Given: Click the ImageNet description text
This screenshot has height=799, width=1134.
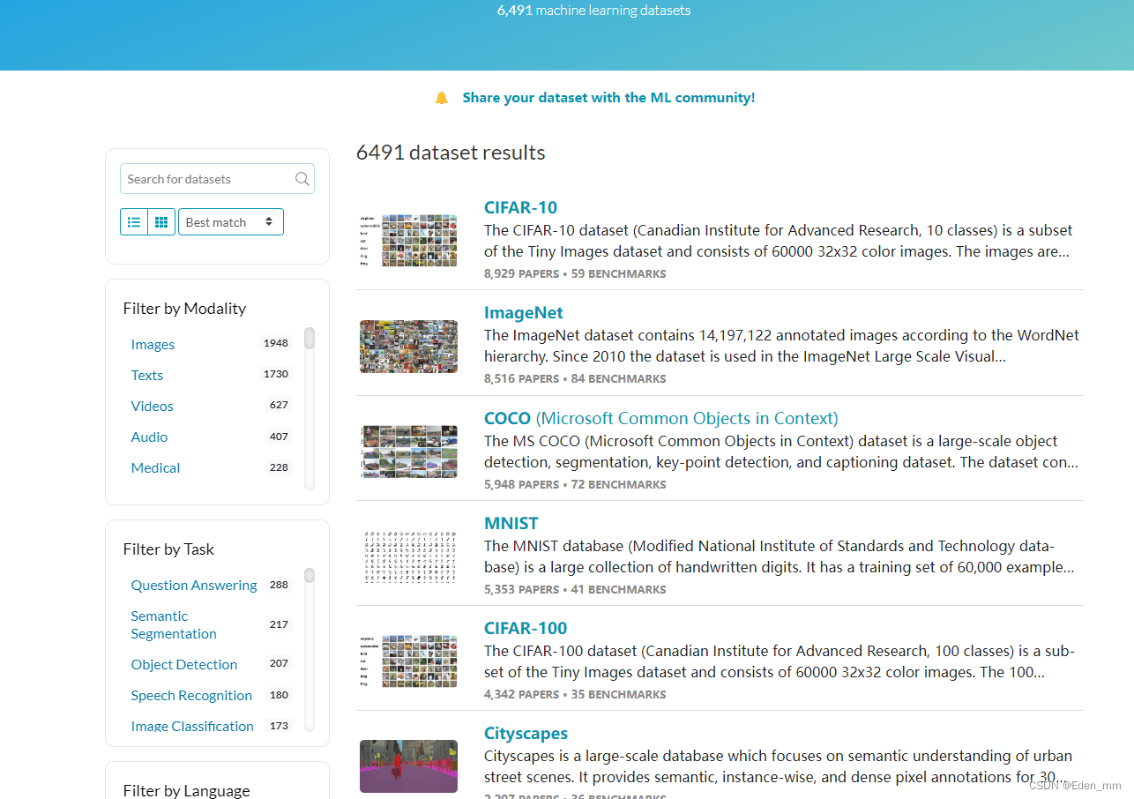Looking at the screenshot, I should pyautogui.click(x=781, y=346).
